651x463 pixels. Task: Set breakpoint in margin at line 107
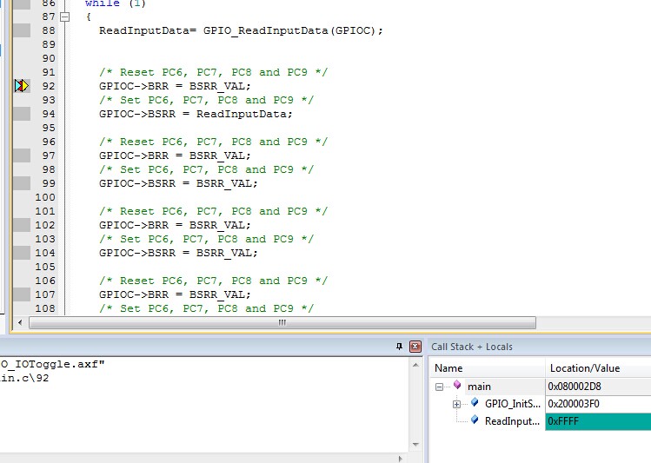click(x=22, y=294)
